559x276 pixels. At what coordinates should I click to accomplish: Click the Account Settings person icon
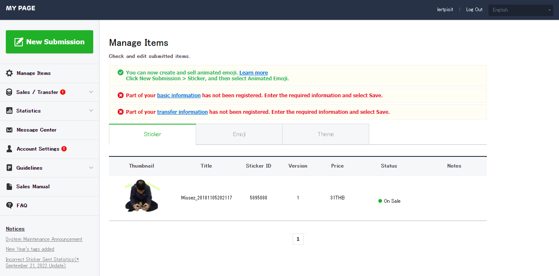coord(9,149)
